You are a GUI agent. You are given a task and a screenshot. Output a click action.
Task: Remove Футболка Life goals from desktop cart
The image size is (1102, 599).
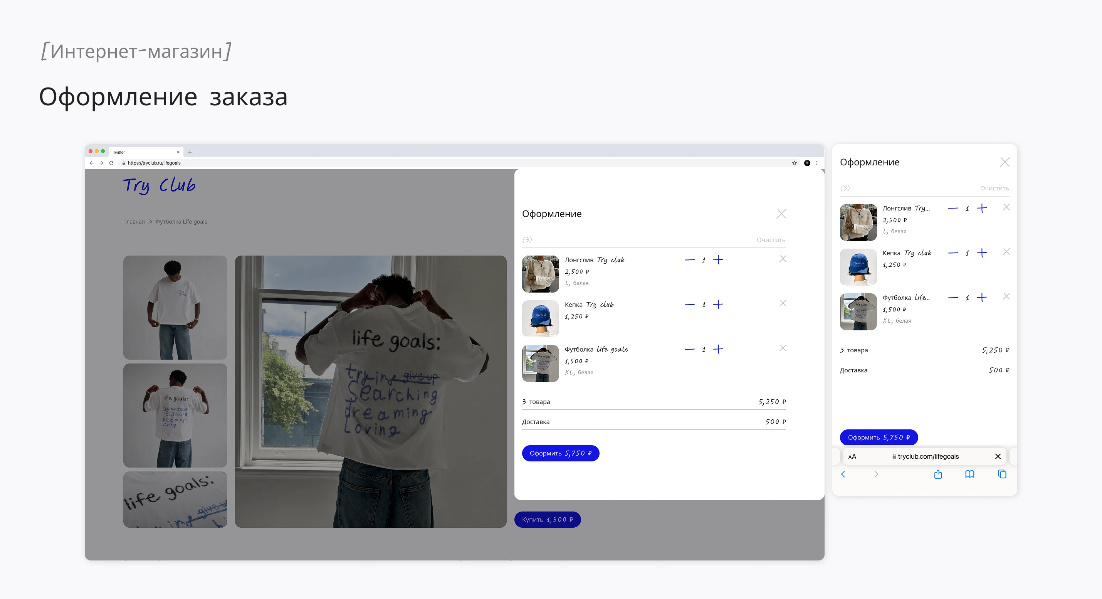click(x=783, y=348)
